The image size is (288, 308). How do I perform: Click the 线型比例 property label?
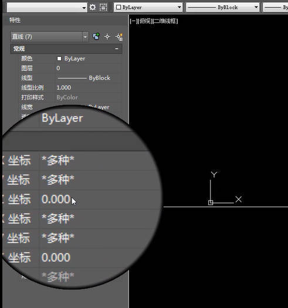coord(32,87)
